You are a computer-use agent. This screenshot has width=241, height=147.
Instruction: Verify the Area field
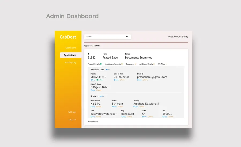[99, 117]
